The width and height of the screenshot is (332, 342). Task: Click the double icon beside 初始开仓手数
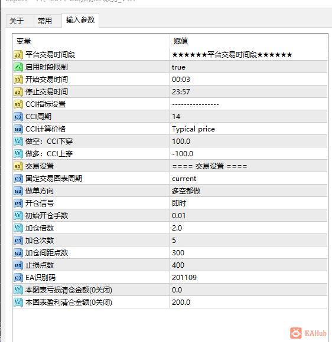pyautogui.click(x=18, y=216)
